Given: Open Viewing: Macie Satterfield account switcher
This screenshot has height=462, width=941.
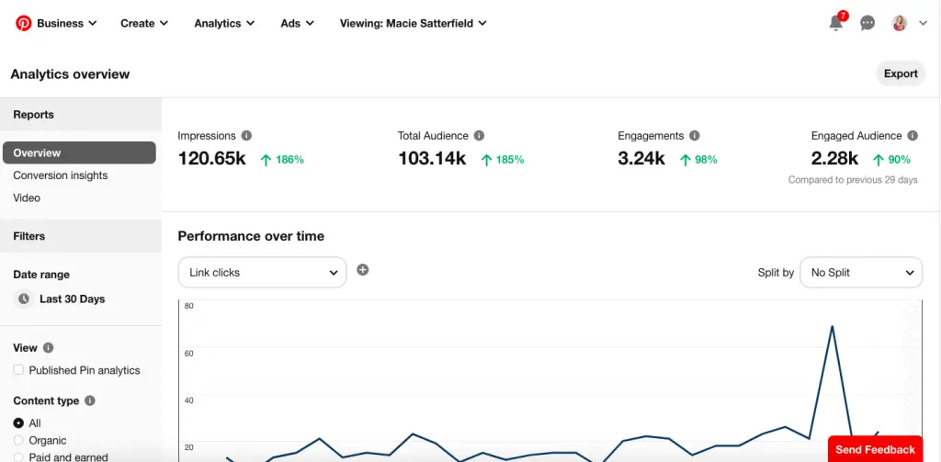Looking at the screenshot, I should point(413,23).
